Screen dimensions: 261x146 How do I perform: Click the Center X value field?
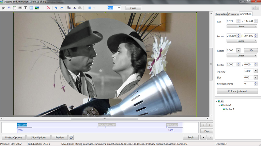231,64
